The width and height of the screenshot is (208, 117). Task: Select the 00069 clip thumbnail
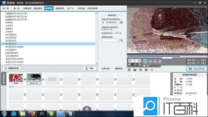[16, 78]
